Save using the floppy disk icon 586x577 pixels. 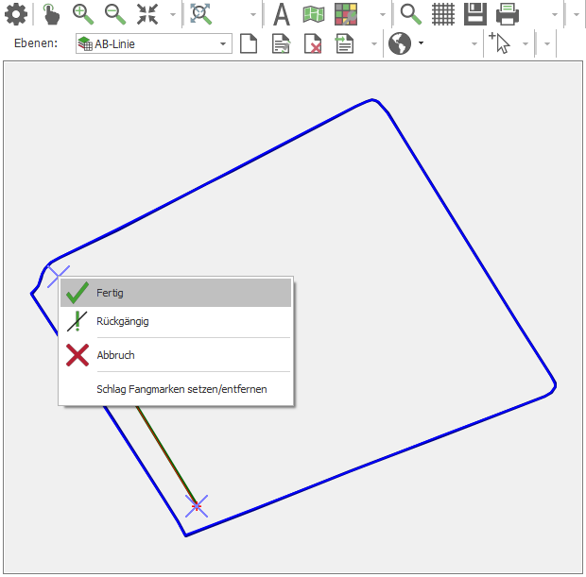point(475,14)
